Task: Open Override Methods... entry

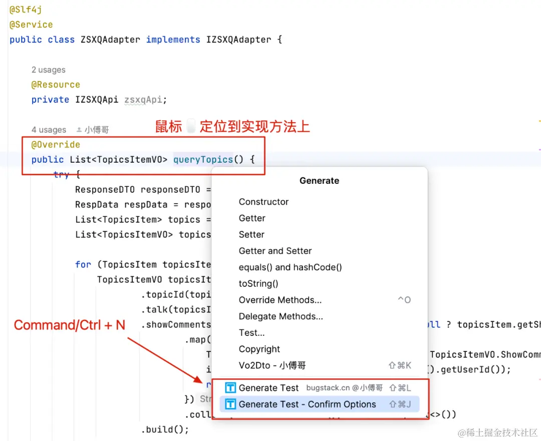Action: point(319,300)
